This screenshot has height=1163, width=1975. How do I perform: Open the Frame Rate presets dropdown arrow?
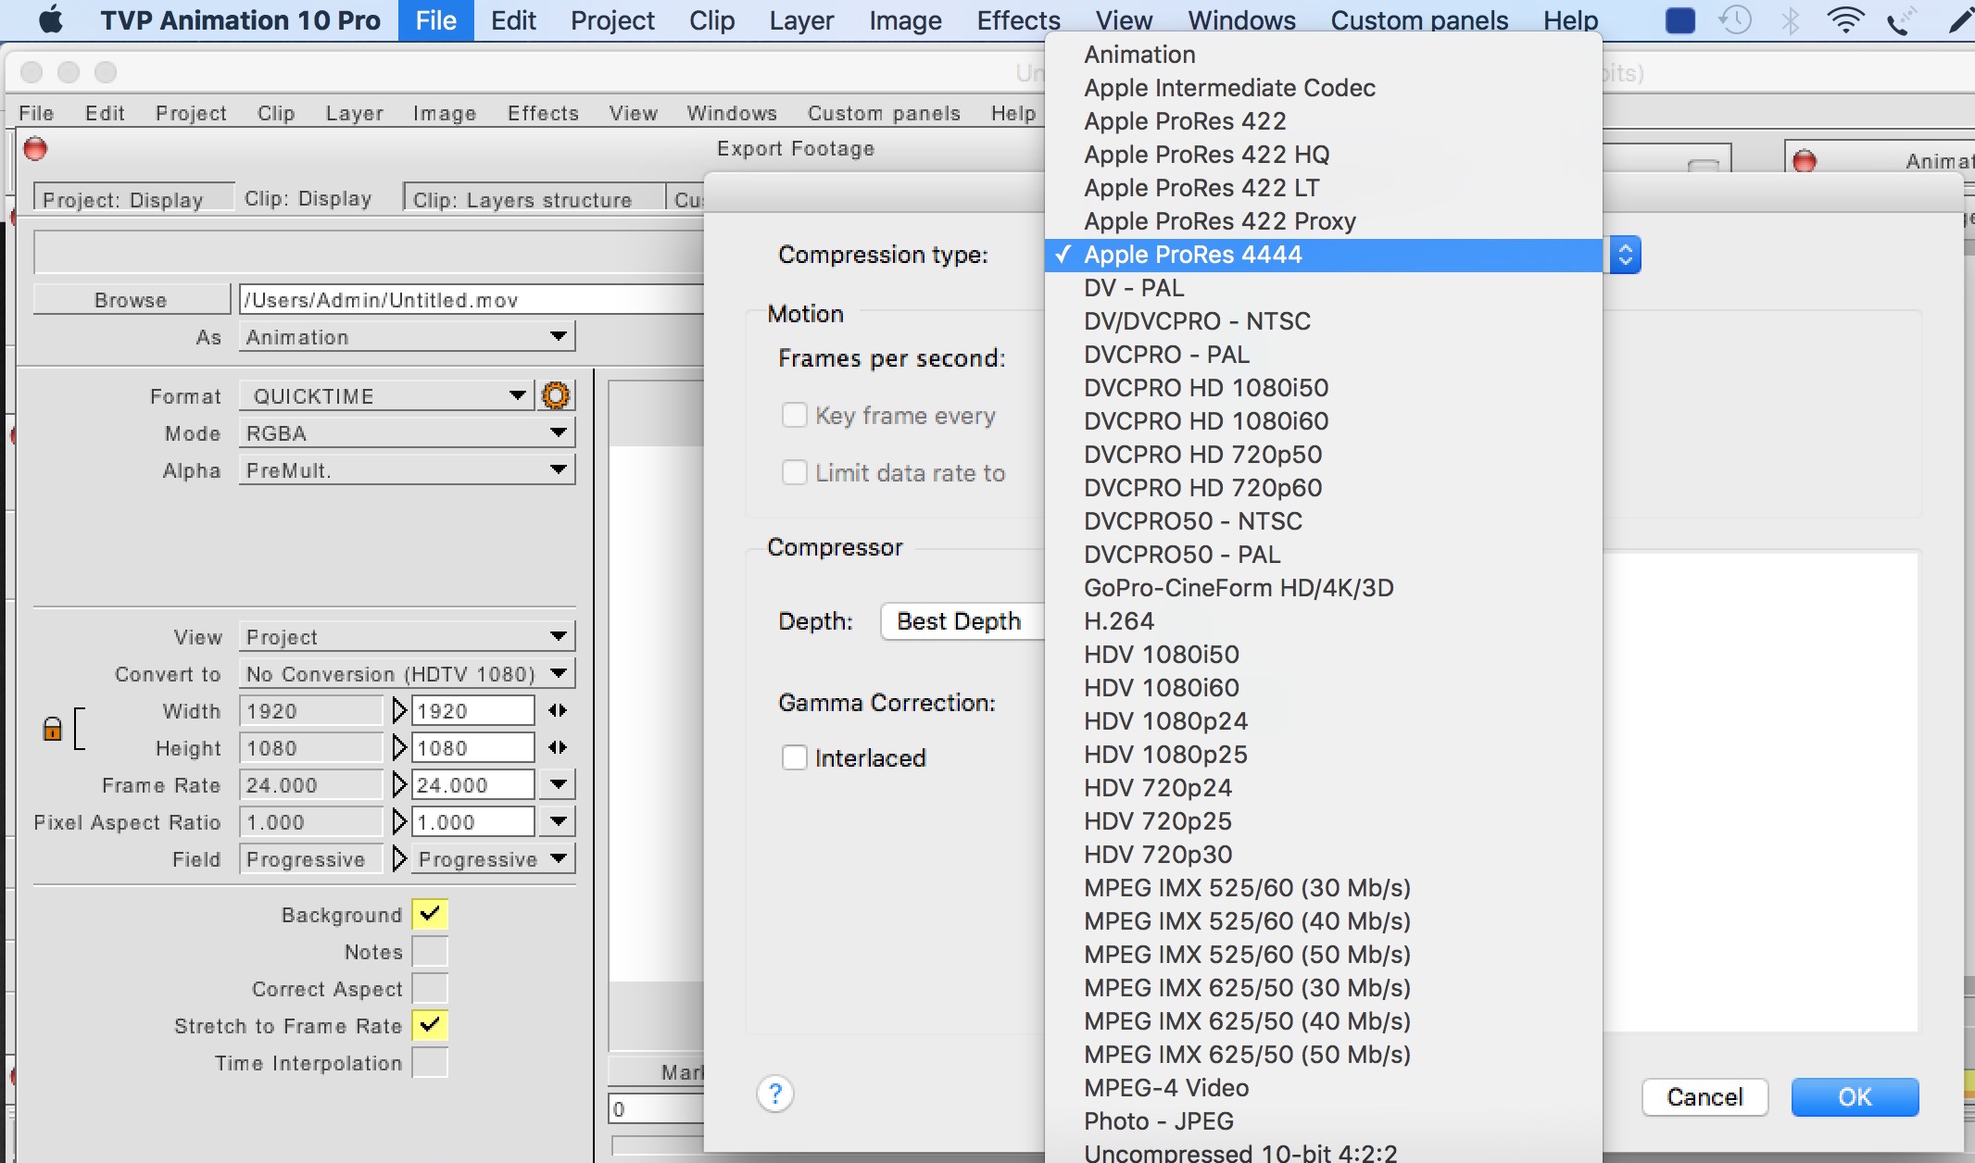558,784
